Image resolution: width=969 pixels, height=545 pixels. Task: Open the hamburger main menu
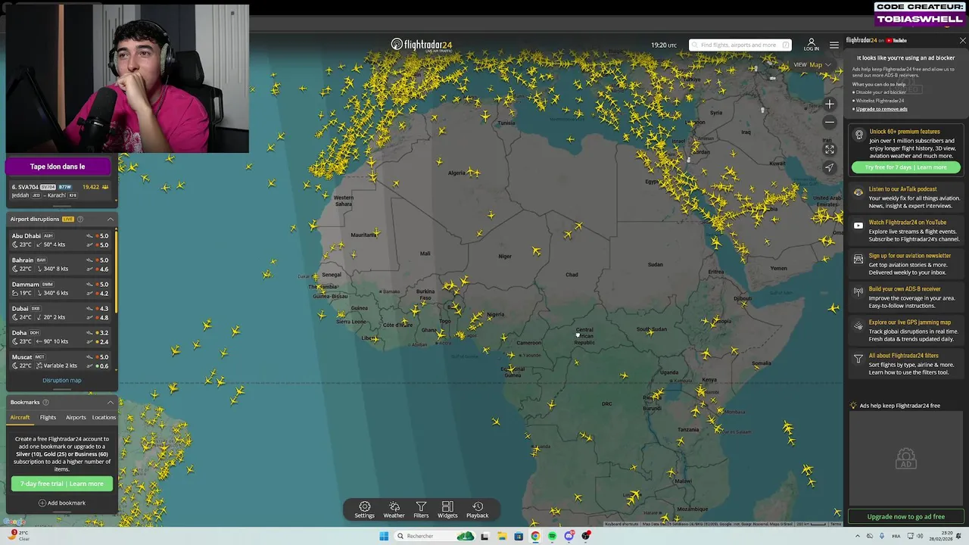tap(834, 45)
